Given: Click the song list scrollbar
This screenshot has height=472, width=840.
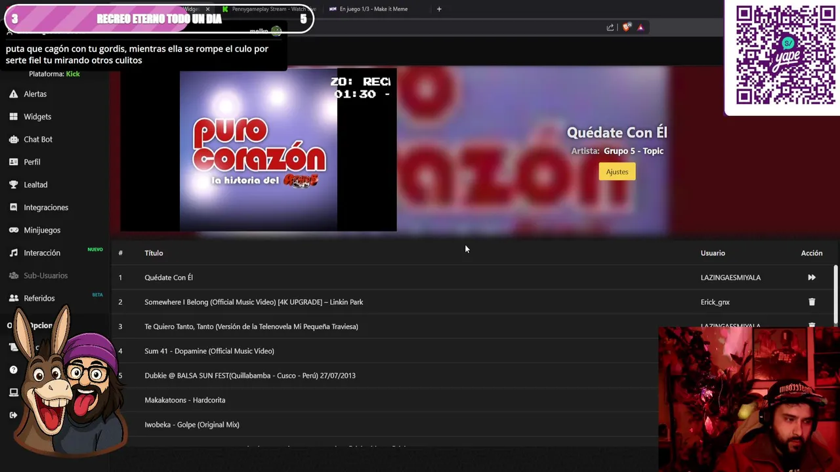Looking at the screenshot, I should 835,294.
